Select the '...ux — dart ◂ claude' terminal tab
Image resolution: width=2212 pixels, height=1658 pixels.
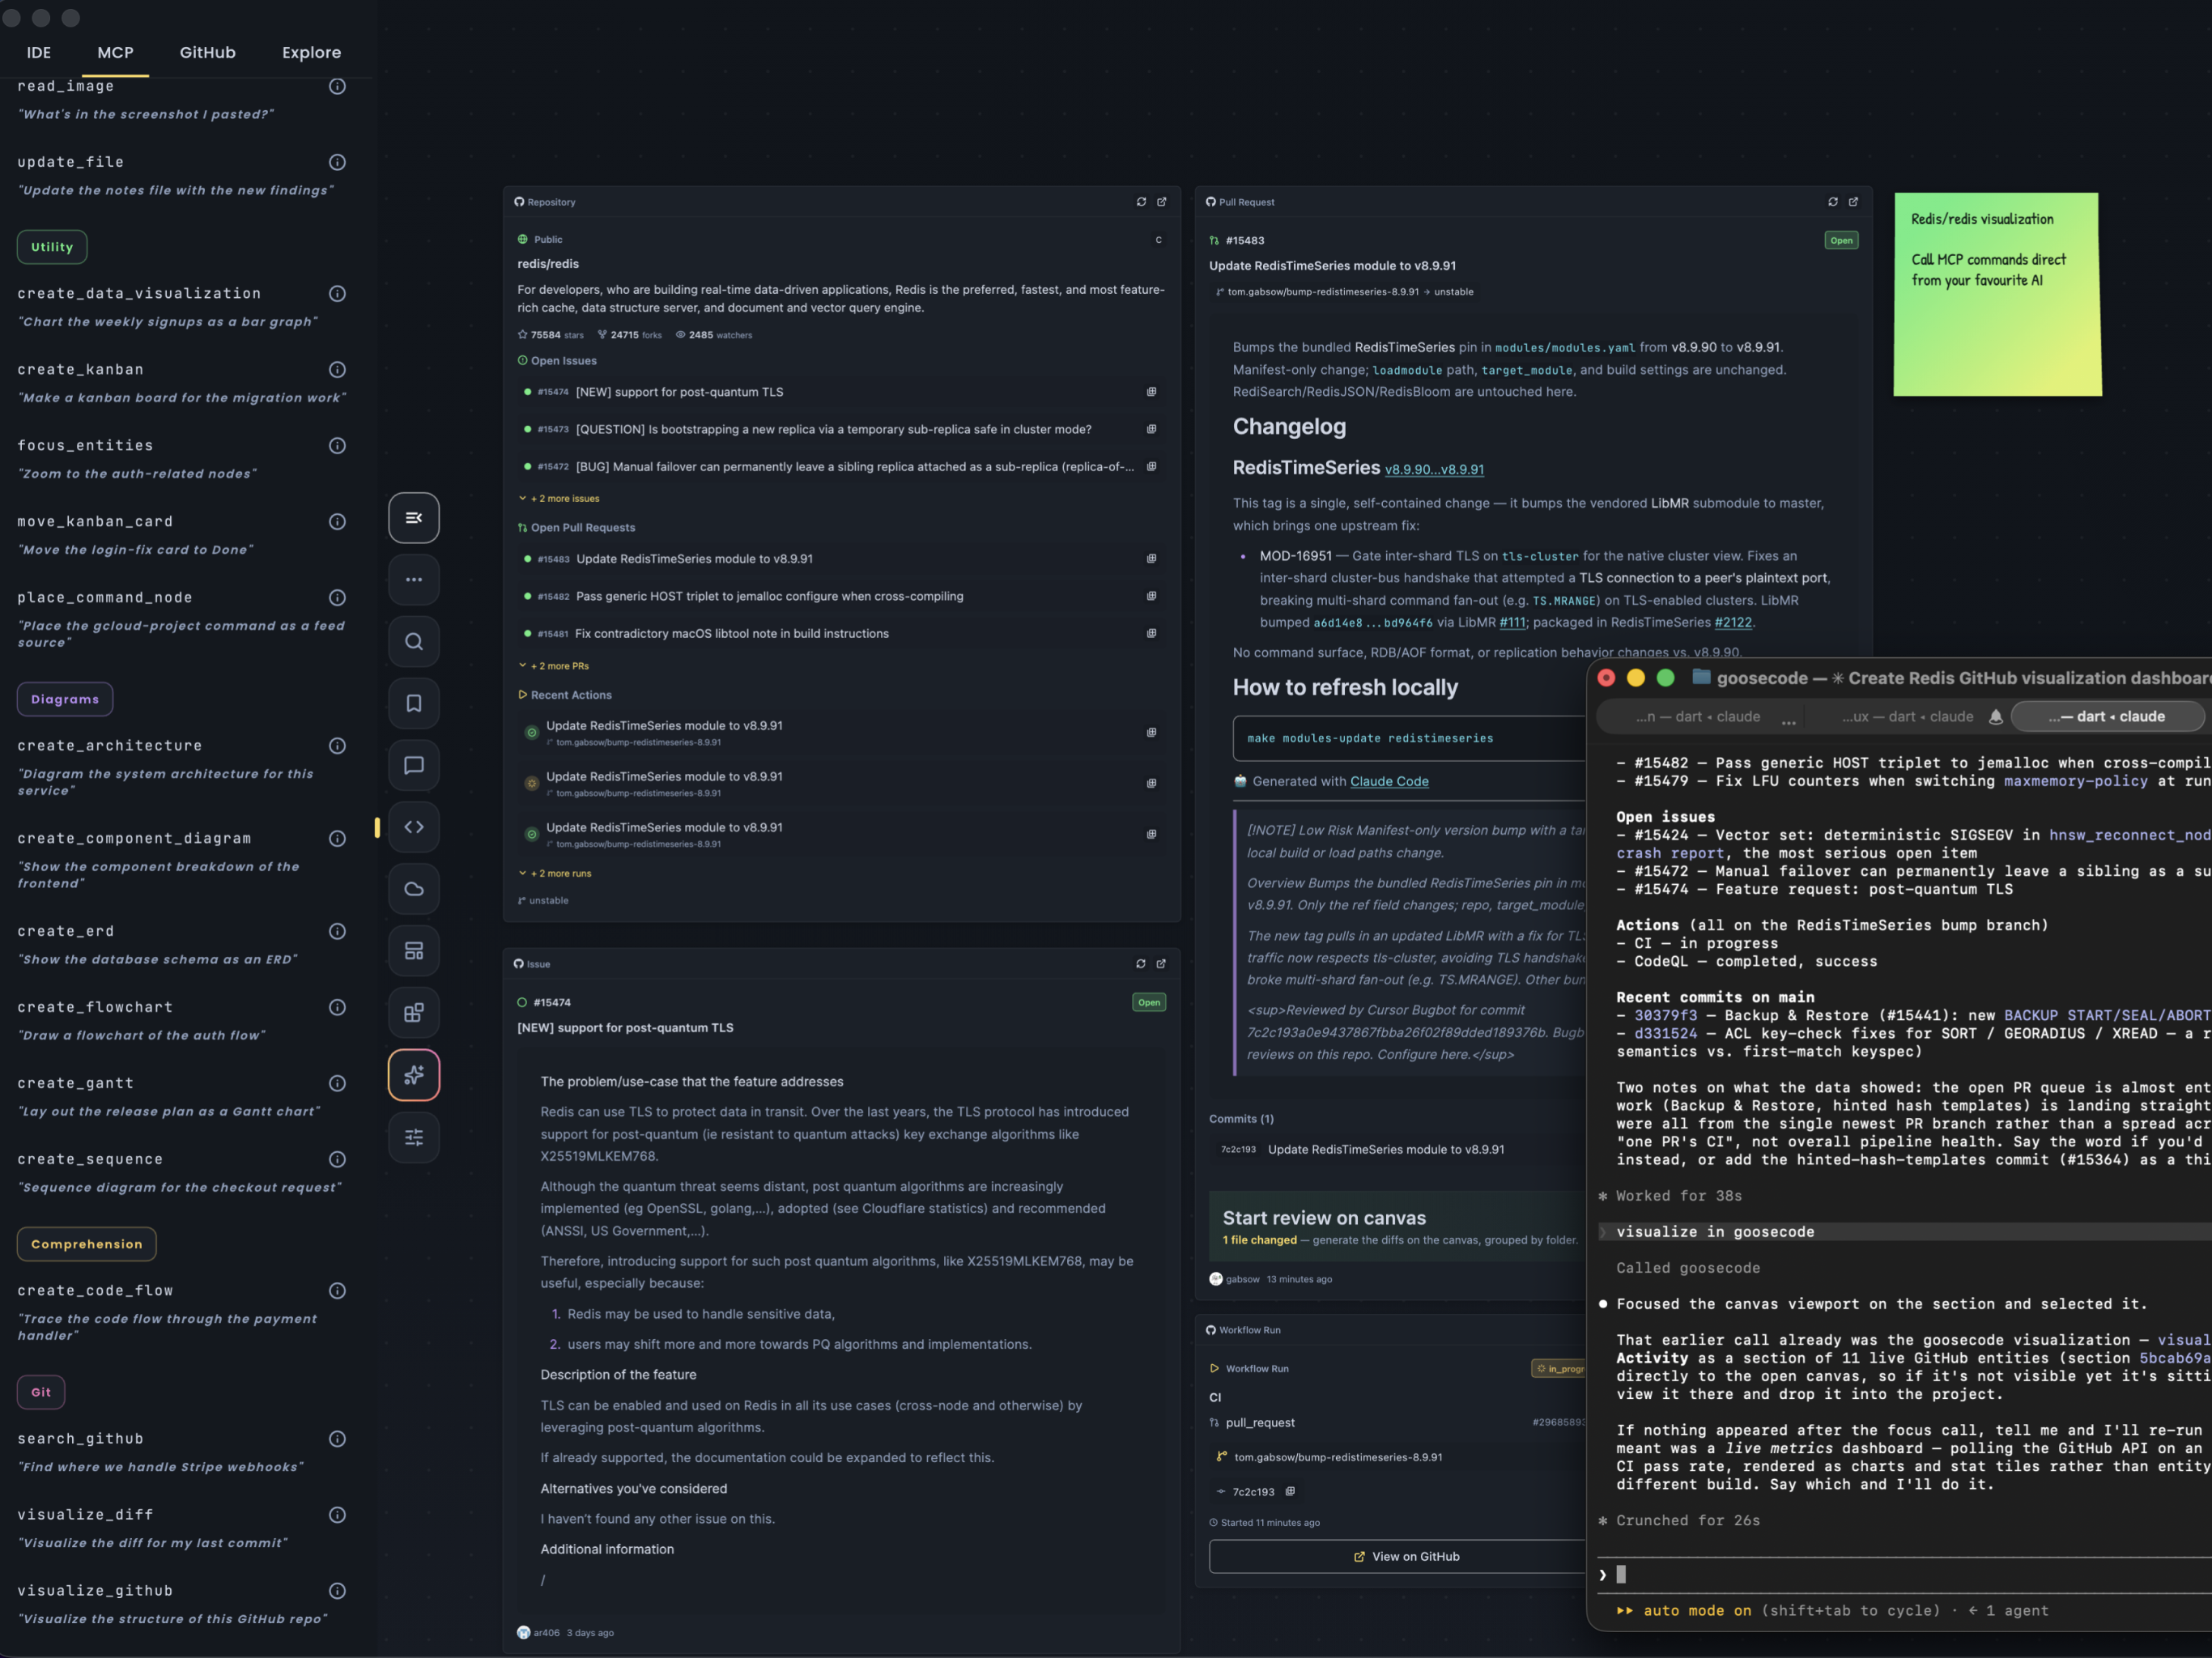(1907, 717)
